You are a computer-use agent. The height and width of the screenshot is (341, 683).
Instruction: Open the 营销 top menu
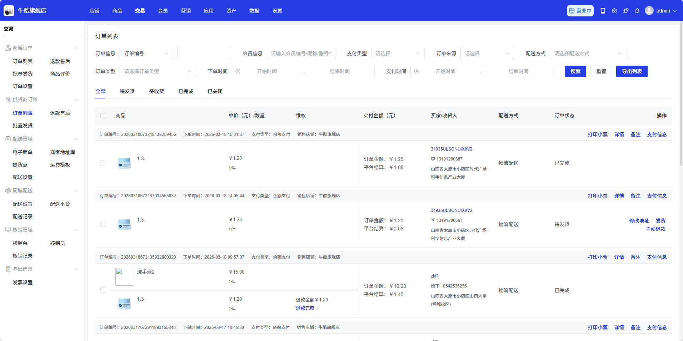(186, 11)
